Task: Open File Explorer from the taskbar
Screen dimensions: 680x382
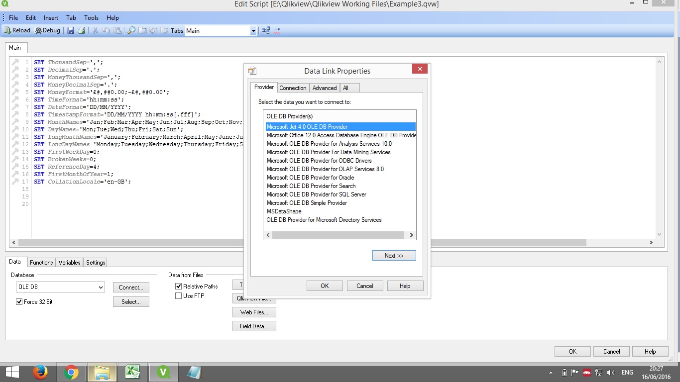Action: click(102, 372)
